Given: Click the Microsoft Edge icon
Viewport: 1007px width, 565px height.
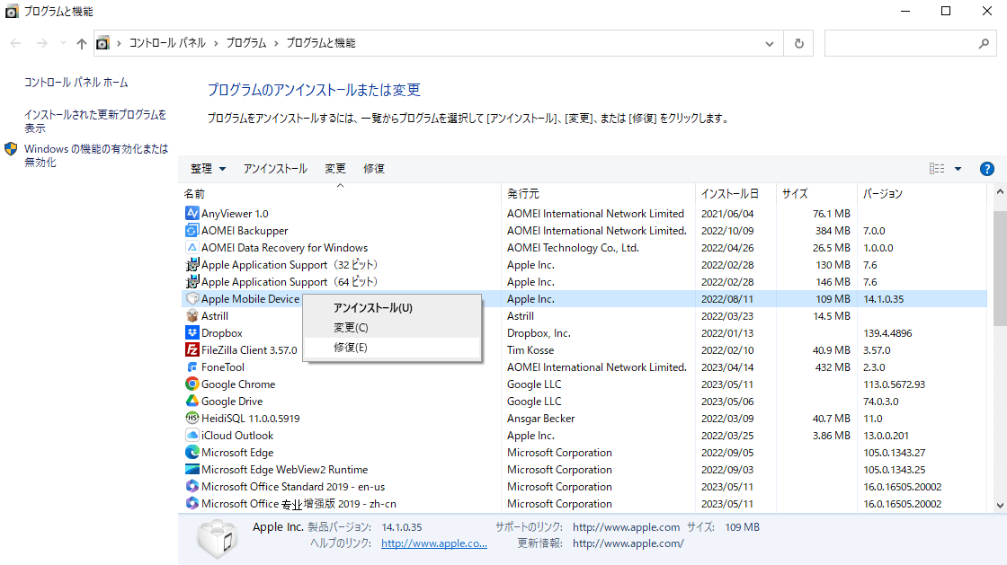Looking at the screenshot, I should tap(192, 453).
